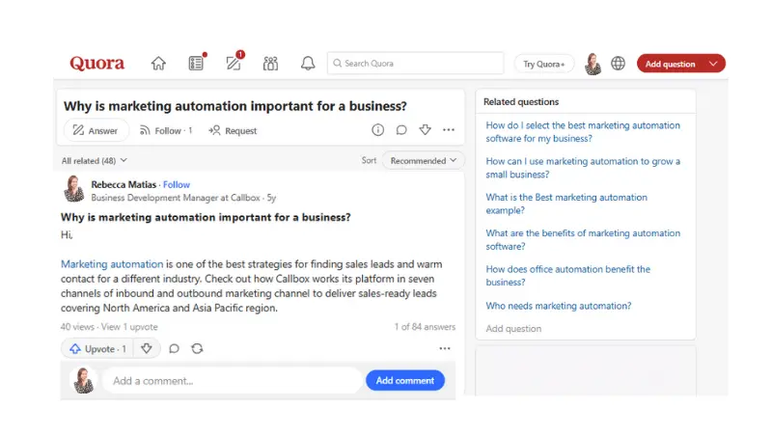Image resolution: width=772 pixels, height=434 pixels.
Task: Click the Try Quora+ button
Action: [543, 64]
